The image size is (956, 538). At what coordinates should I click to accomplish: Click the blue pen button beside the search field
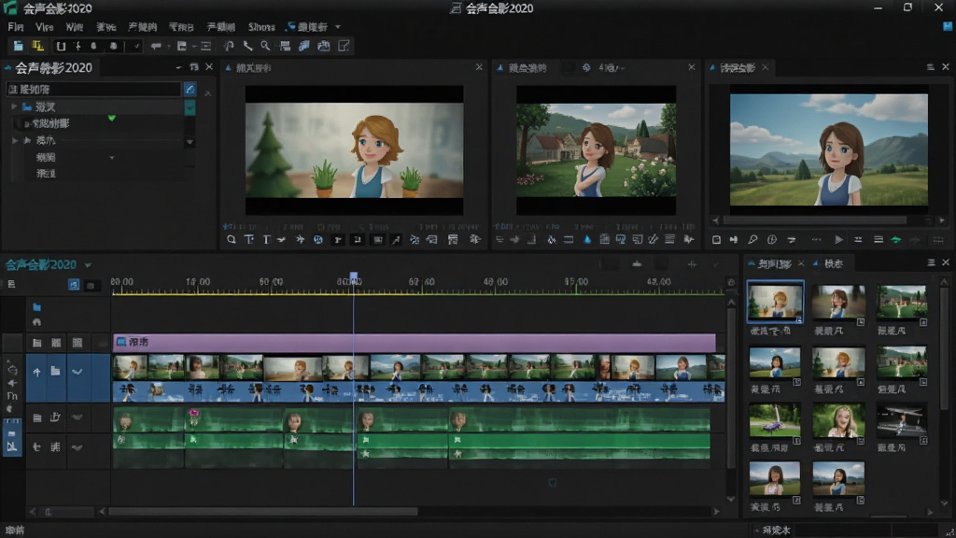[190, 89]
